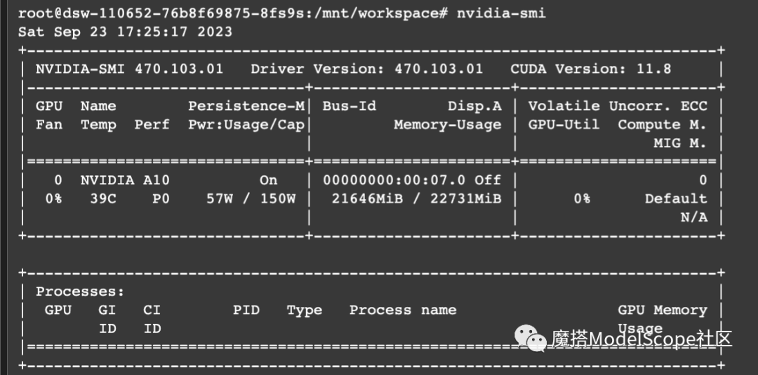Click the 魔搭ModelScope社区 watermark text
758x375 pixels.
(641, 339)
